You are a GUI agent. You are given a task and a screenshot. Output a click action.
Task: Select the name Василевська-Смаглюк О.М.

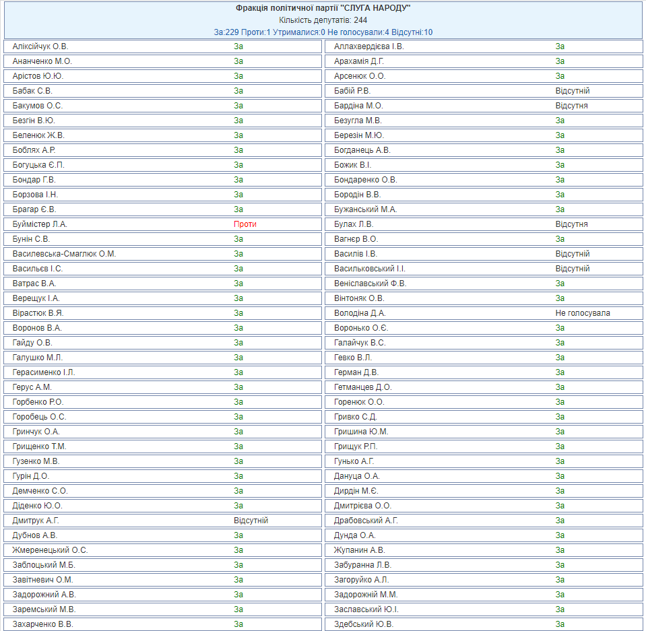coord(64,254)
